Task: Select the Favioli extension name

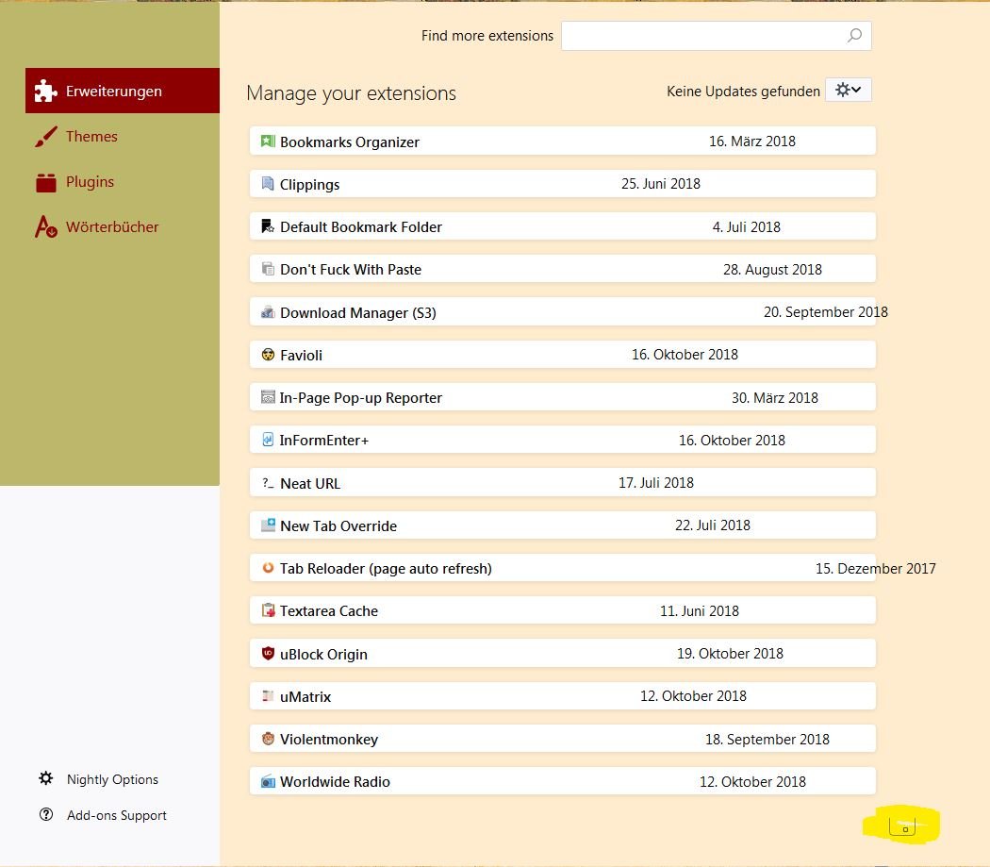Action: pyautogui.click(x=301, y=355)
